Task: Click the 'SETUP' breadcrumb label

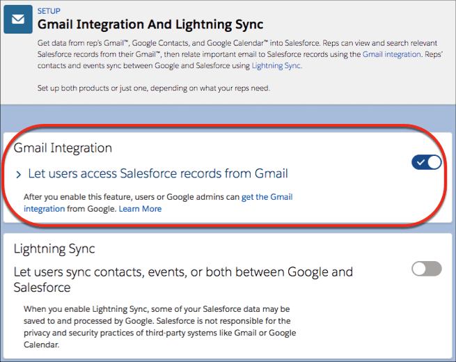Action: (49, 11)
